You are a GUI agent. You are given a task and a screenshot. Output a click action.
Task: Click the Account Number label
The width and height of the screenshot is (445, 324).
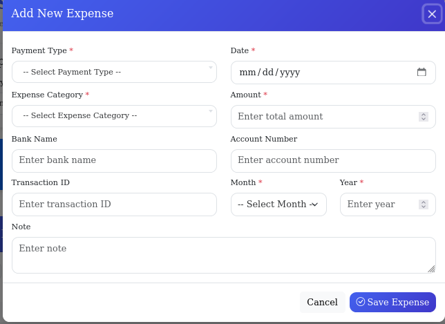coord(264,139)
